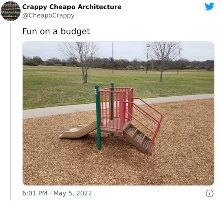
Task: Click the gray thread line below the avatar
Action: (11, 111)
